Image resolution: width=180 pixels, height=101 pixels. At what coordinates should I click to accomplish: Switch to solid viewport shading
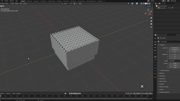coord(146,4)
